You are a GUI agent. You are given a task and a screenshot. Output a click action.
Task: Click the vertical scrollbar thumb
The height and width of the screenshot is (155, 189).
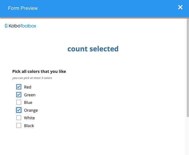click(188, 68)
